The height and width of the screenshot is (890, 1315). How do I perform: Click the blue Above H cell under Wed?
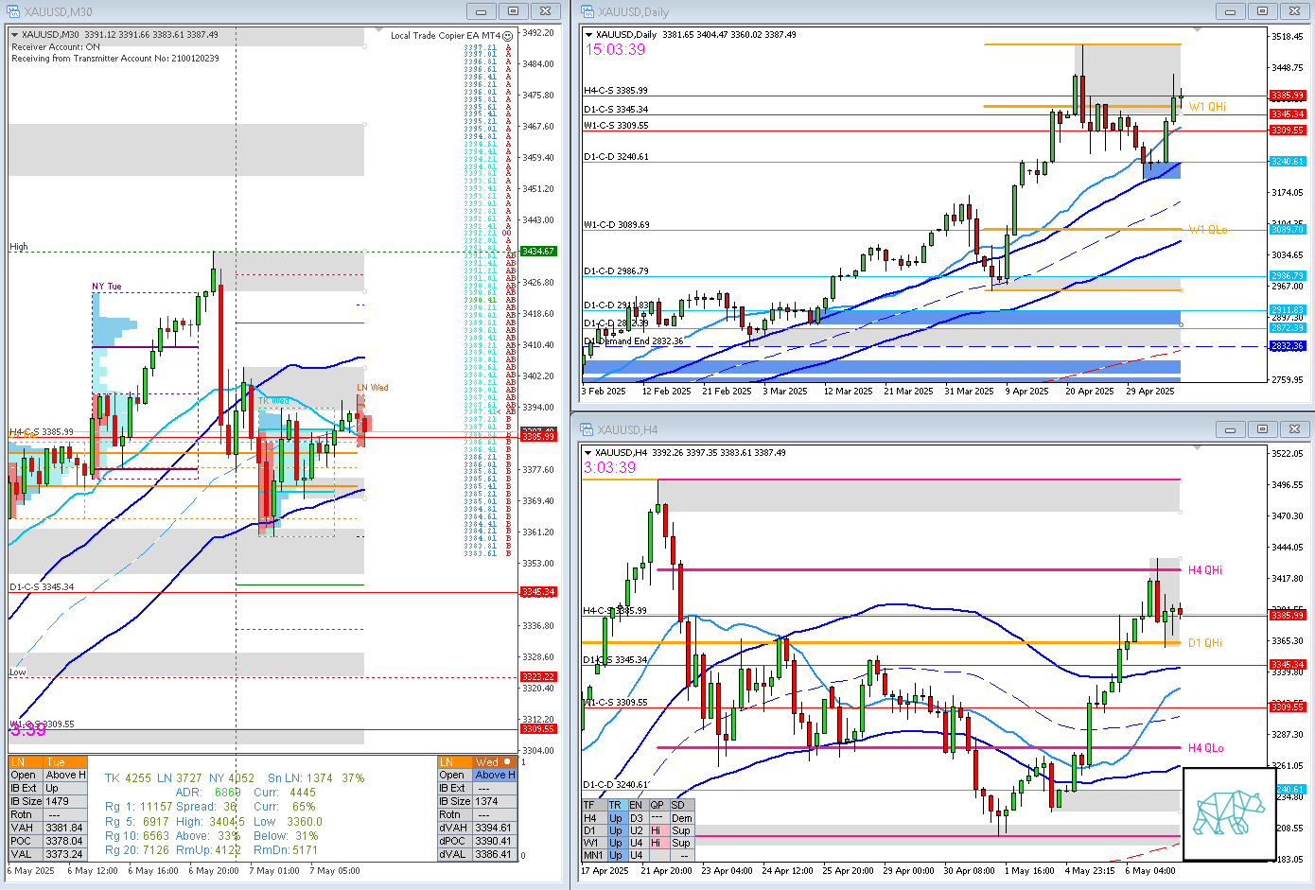495,775
